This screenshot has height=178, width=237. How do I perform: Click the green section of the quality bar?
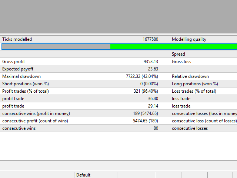[x=173, y=46]
